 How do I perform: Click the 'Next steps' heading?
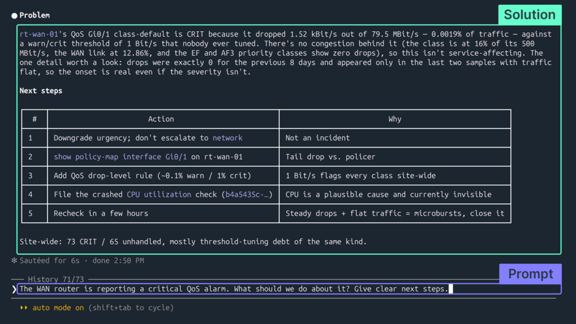(41, 91)
